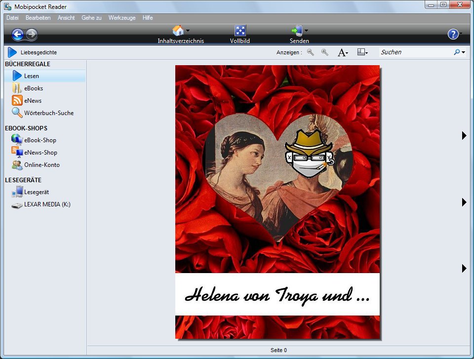This screenshot has width=474, height=359.
Task: Open the font size A dropdown
Action: coord(343,52)
